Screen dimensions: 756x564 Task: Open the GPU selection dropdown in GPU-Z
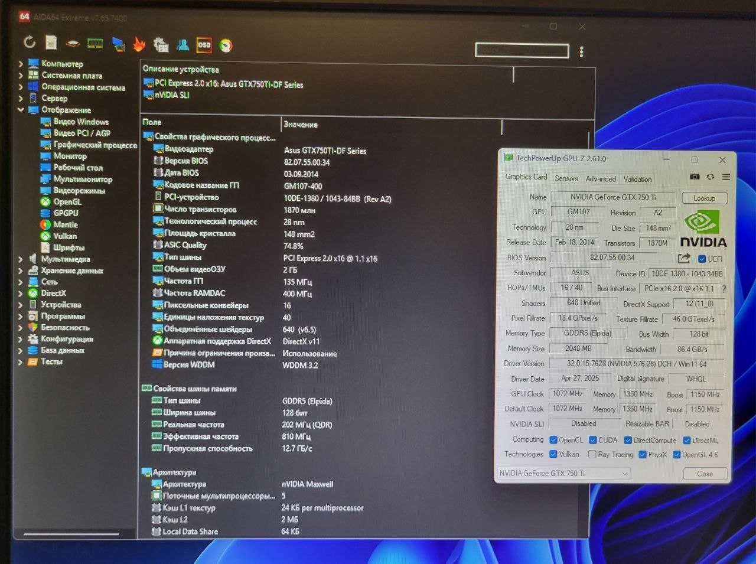click(x=563, y=473)
